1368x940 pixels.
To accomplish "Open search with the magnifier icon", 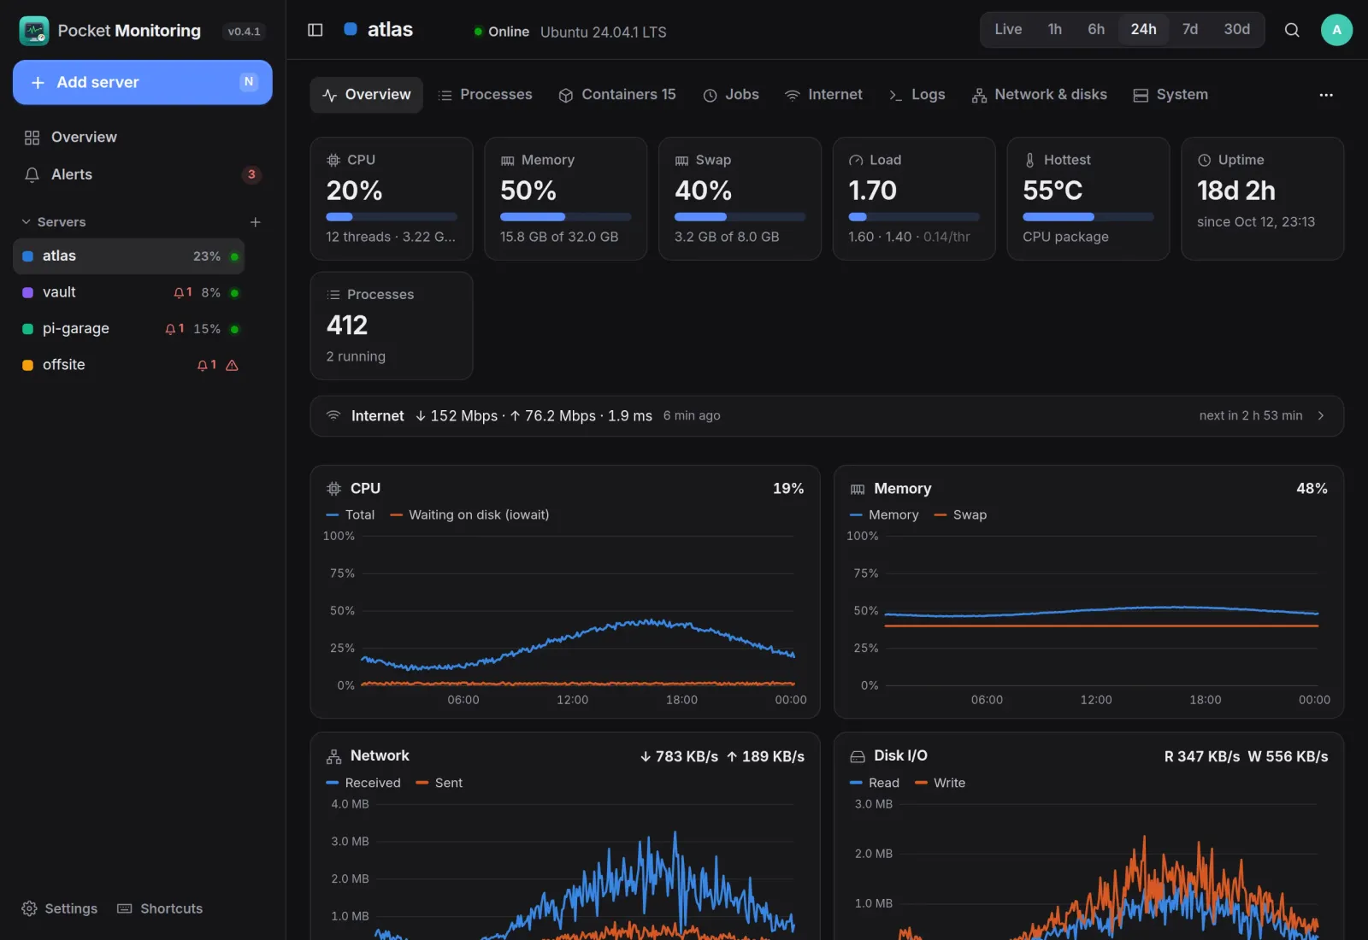I will [x=1292, y=30].
